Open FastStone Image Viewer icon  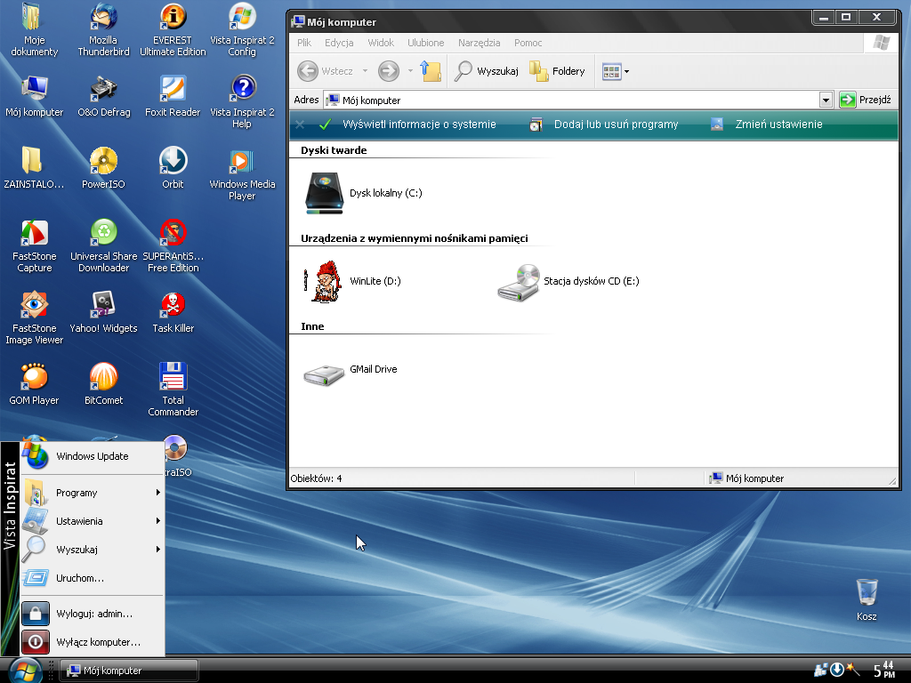pyautogui.click(x=35, y=318)
